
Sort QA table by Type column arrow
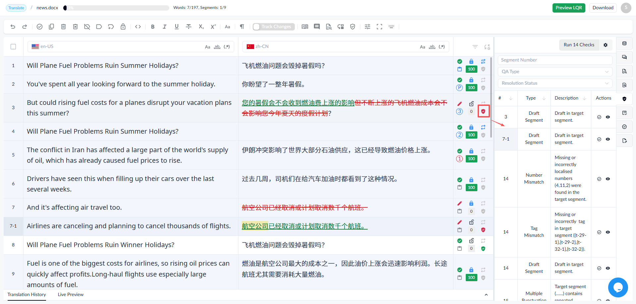tap(544, 98)
